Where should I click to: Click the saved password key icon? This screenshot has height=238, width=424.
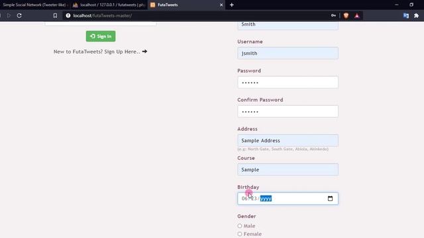tap(333, 16)
